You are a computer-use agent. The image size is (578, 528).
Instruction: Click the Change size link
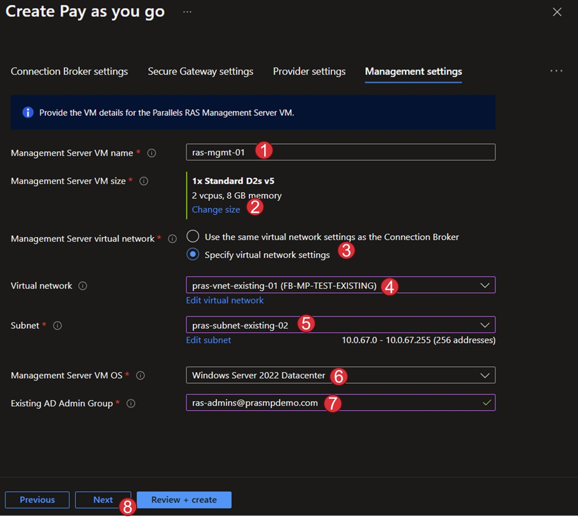[216, 210]
